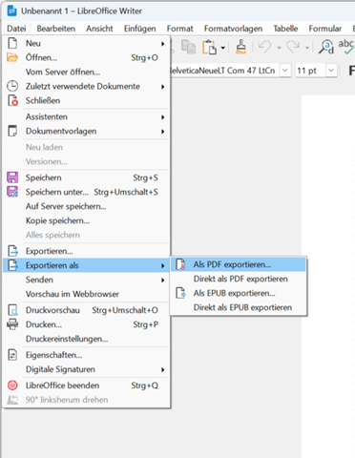Expand the Senden submenu arrow
Screen dimensions: 355x458
click(x=162, y=280)
